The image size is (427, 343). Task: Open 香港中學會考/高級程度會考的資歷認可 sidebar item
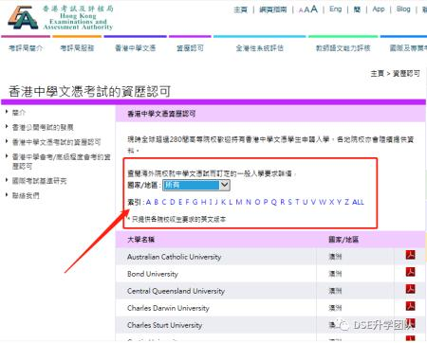tap(61, 161)
